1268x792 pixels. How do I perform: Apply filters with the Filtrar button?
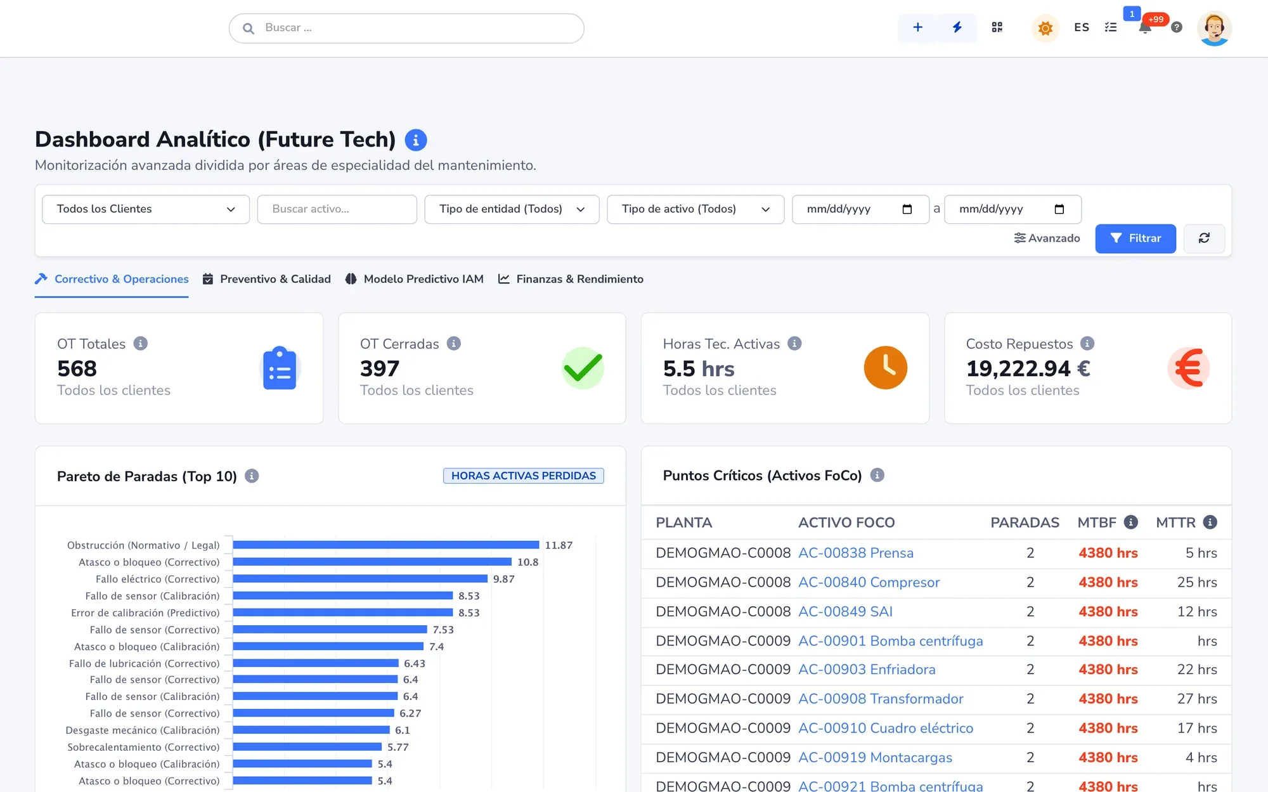1135,238
